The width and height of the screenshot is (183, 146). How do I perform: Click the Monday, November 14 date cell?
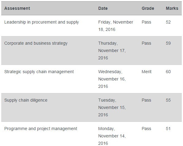(112, 136)
